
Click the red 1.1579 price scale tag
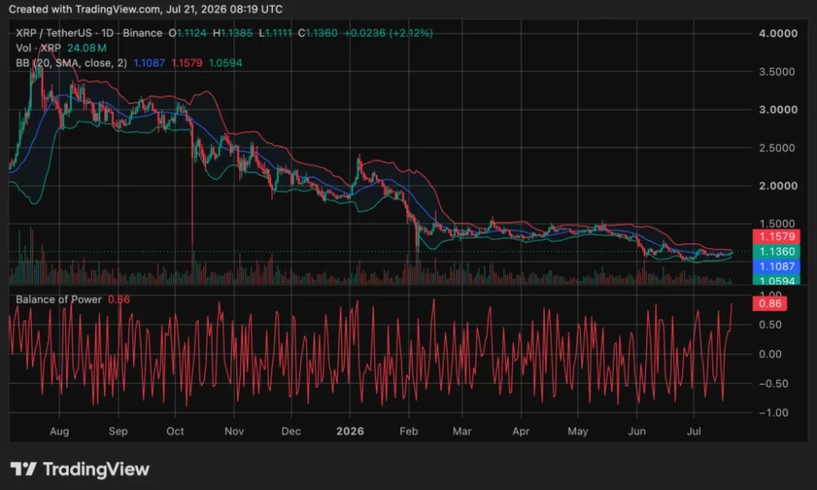776,236
